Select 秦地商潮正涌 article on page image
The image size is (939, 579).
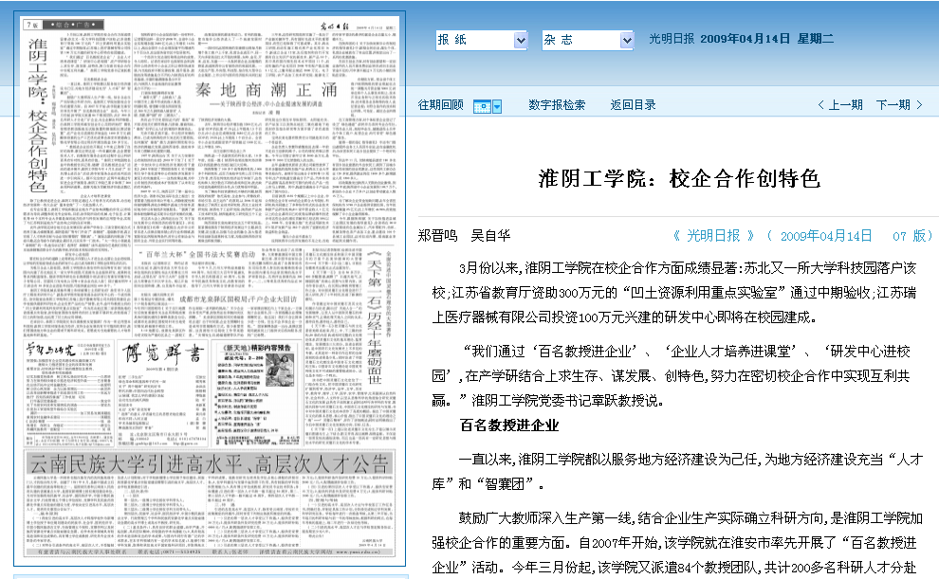click(252, 91)
